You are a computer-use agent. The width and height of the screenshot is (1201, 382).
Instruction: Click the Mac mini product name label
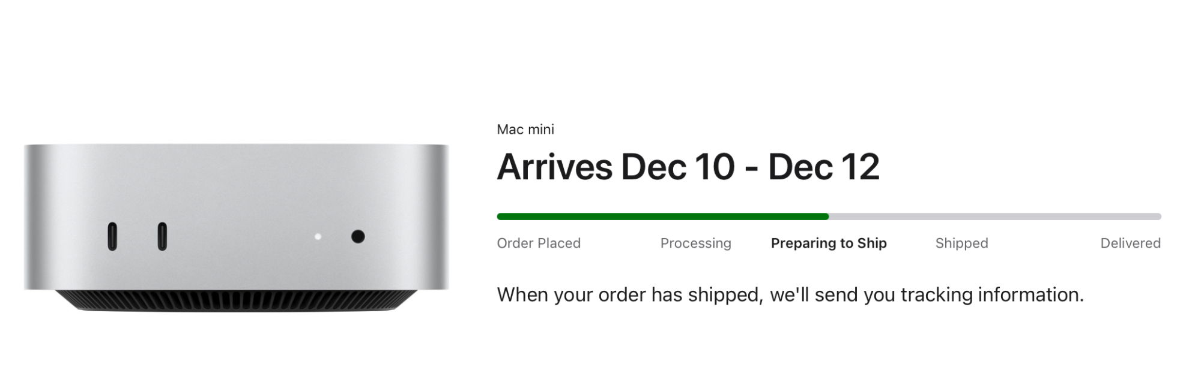[525, 130]
